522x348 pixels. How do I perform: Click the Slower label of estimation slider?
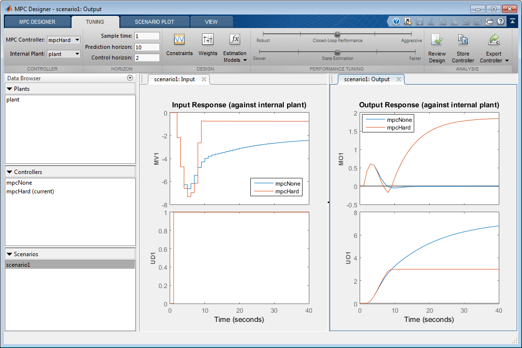click(260, 58)
